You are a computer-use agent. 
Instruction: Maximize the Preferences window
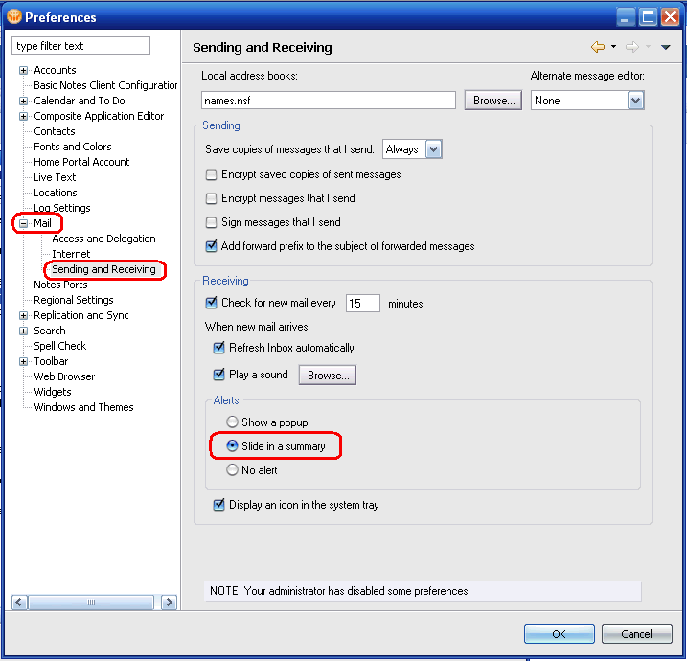pyautogui.click(x=648, y=17)
